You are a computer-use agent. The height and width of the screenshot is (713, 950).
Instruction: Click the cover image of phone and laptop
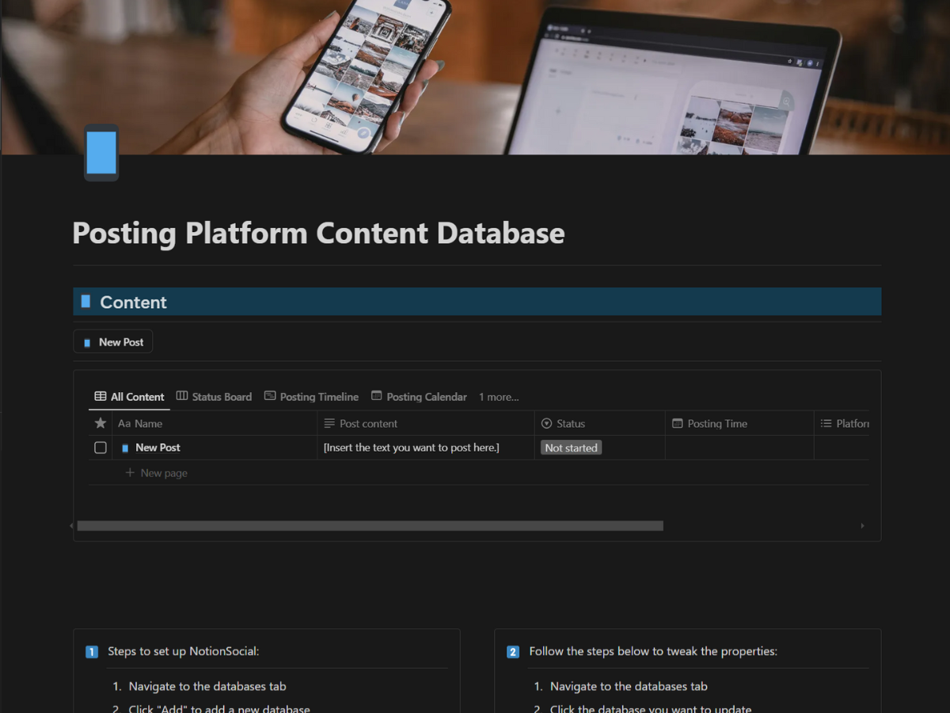pyautogui.click(x=475, y=77)
